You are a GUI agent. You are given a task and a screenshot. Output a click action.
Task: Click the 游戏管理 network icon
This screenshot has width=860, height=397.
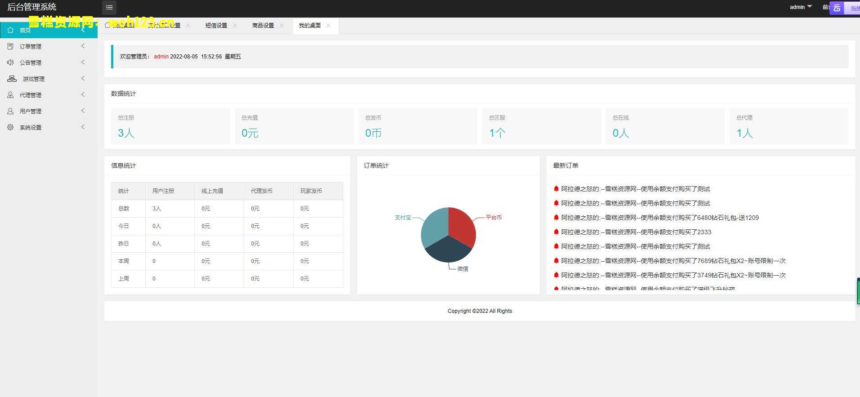pos(12,79)
